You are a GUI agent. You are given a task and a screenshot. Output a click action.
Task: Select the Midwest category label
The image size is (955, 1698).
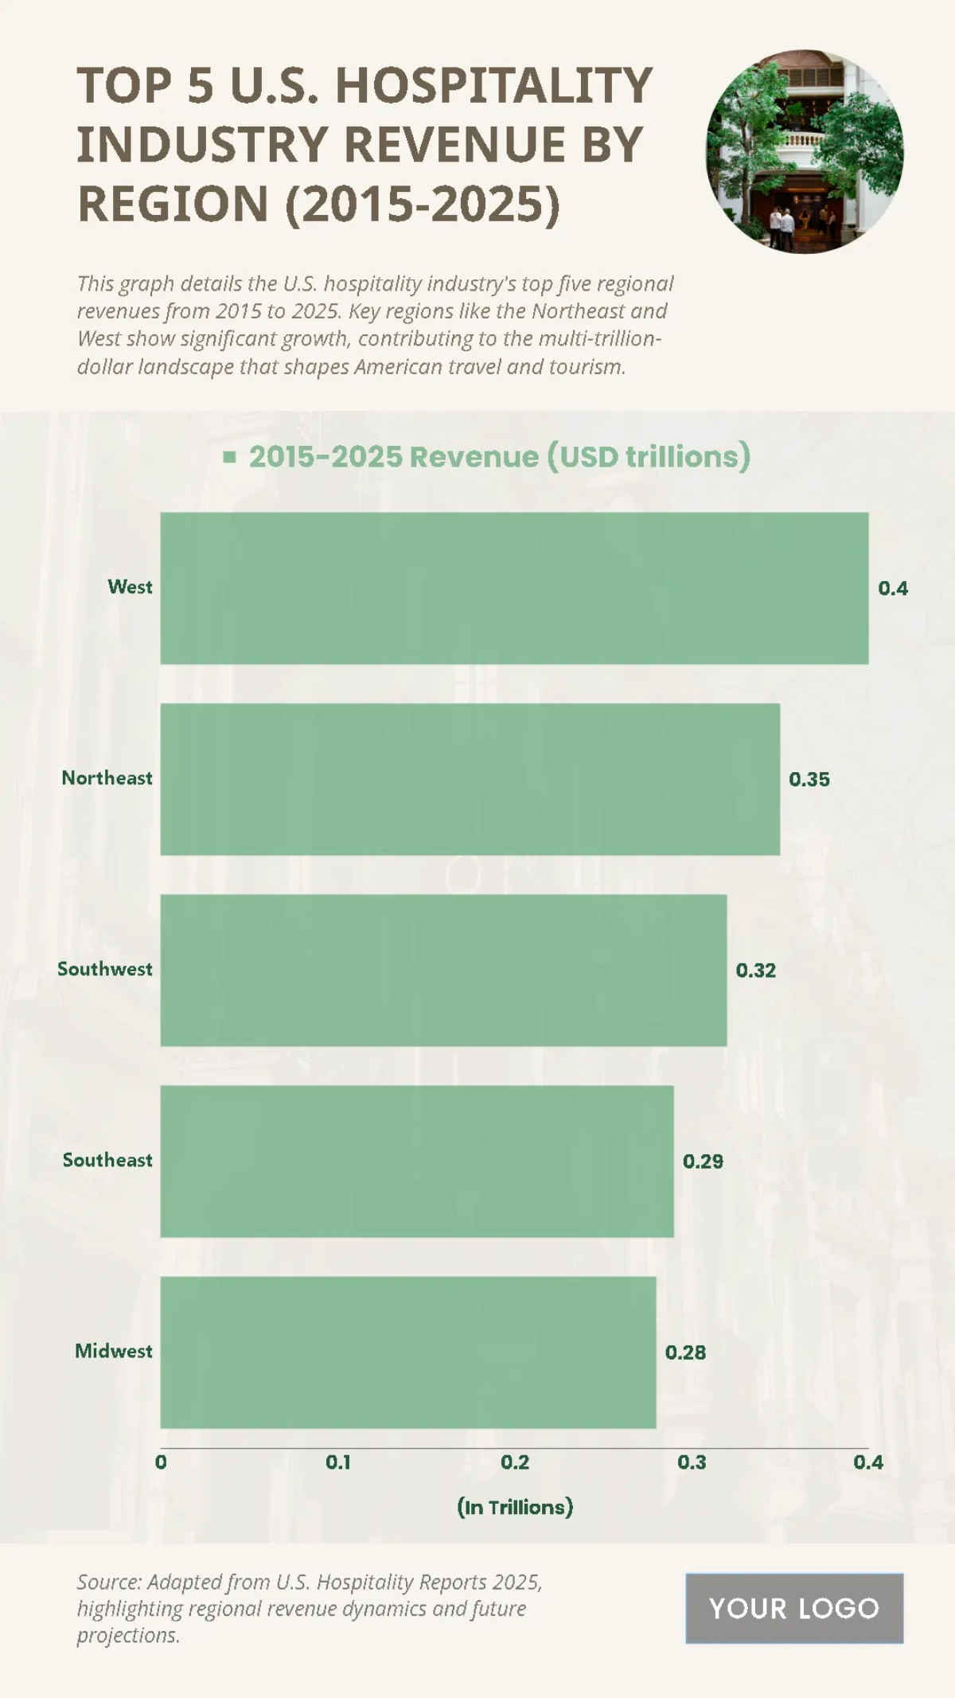[113, 1351]
